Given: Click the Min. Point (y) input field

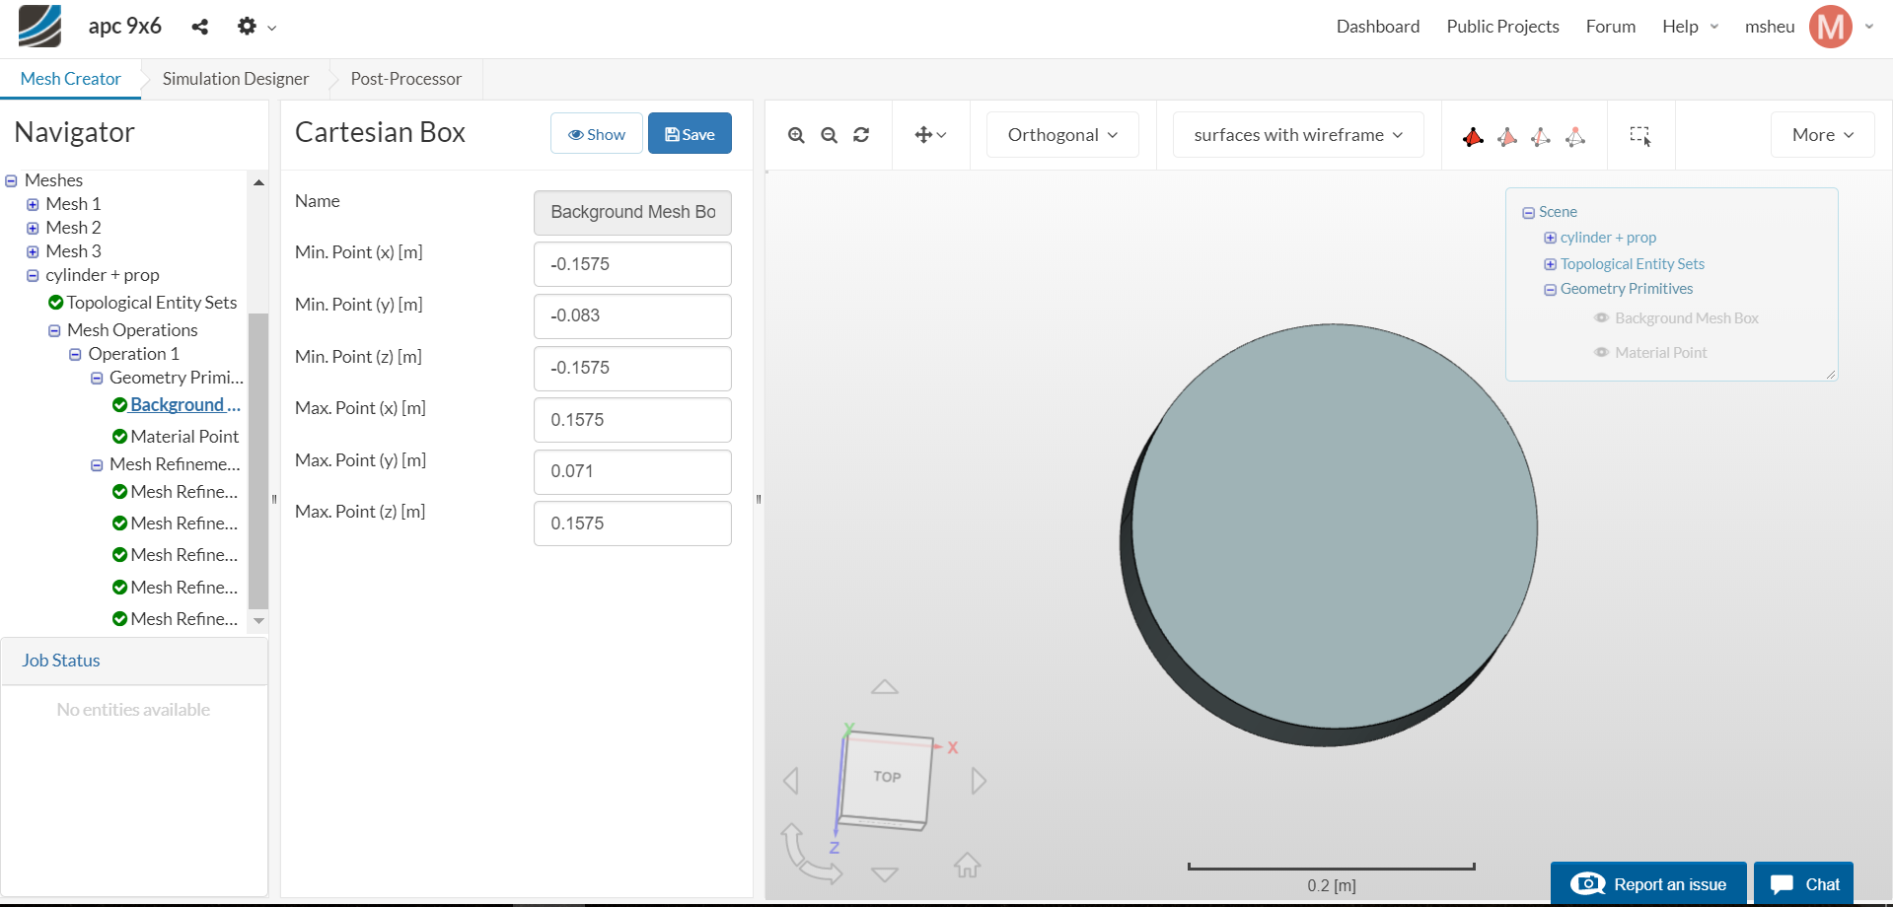Looking at the screenshot, I should [632, 315].
